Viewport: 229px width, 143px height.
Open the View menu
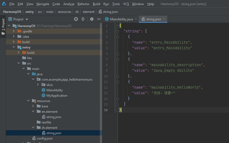[30, 4]
